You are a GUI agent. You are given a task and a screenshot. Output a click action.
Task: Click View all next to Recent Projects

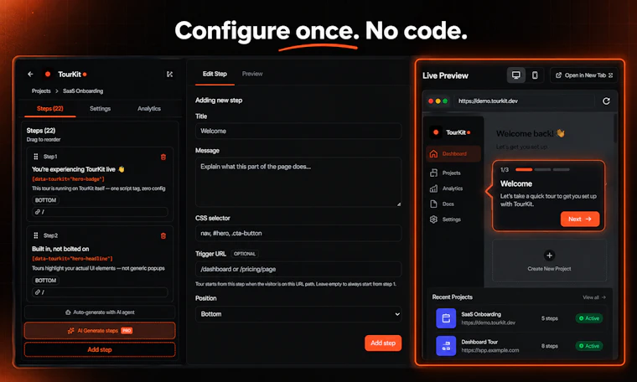pos(594,297)
